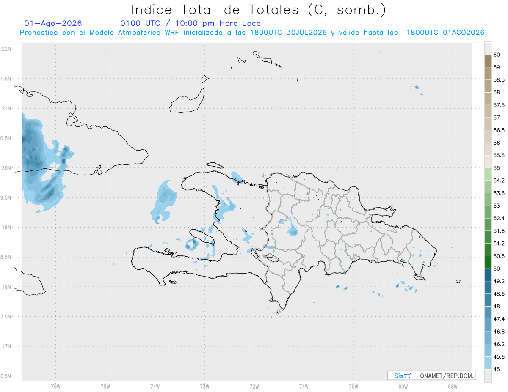The width and height of the screenshot is (508, 392).
Task: Click the 55.5 value on the color scale
Action: (499, 155)
